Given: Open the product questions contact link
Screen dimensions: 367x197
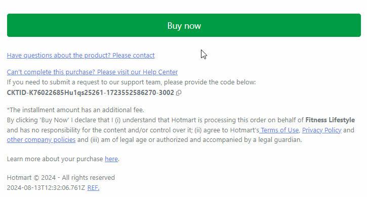Looking at the screenshot, I should [81, 56].
